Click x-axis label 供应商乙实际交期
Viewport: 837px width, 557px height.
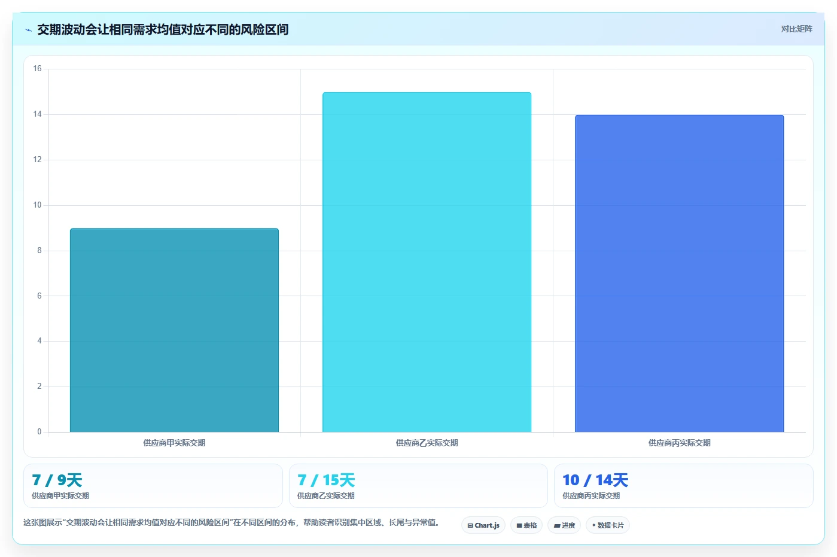[x=427, y=443]
